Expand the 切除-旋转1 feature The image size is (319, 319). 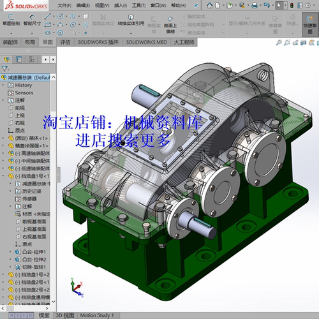(x=10, y=267)
